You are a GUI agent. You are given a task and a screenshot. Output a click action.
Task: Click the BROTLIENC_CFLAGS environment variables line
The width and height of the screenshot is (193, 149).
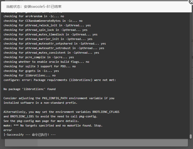pyautogui.click(x=62, y=112)
